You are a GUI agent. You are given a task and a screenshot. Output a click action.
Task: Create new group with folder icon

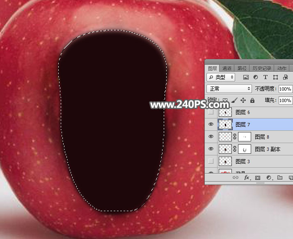click(x=280, y=178)
